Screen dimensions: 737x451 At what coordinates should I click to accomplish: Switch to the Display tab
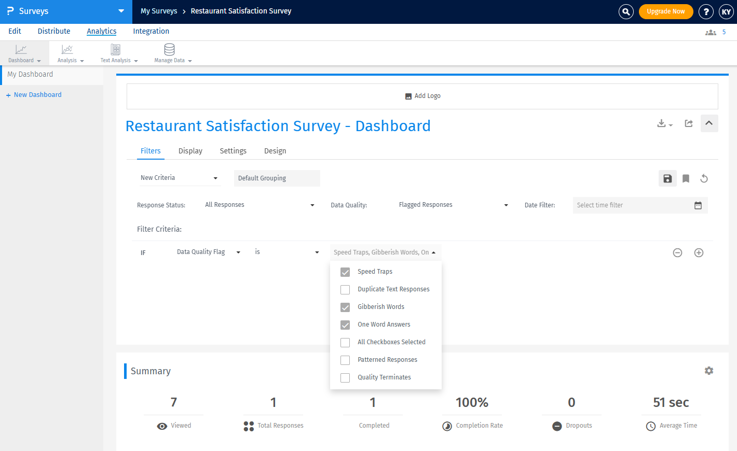click(x=190, y=151)
